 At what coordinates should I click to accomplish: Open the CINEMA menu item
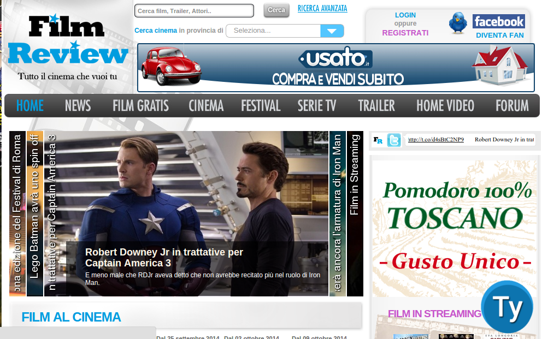click(206, 106)
